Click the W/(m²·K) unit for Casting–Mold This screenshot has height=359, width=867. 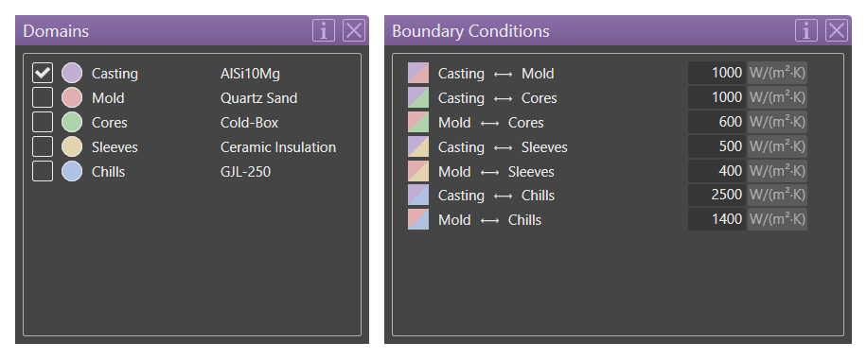(777, 73)
